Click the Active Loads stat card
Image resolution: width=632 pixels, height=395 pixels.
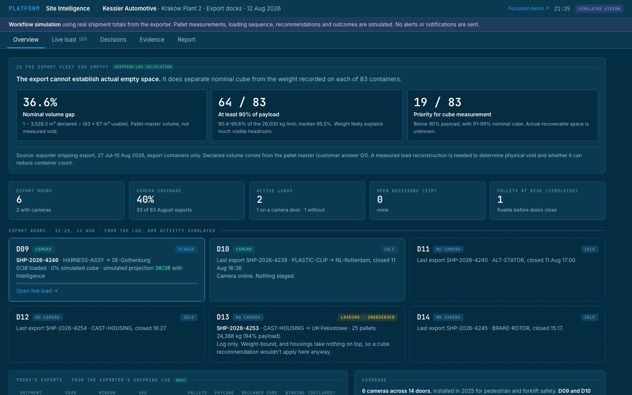[x=307, y=201]
